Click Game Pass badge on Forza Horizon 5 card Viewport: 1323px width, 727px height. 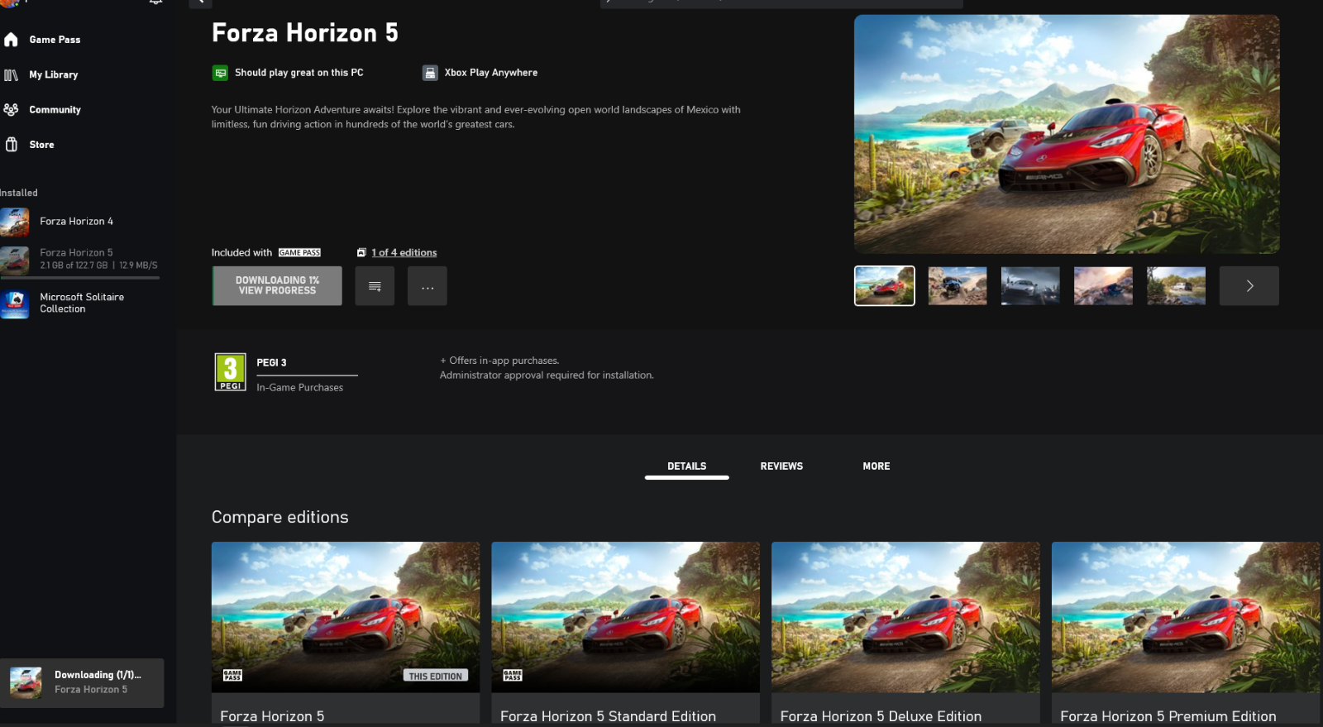coord(233,676)
